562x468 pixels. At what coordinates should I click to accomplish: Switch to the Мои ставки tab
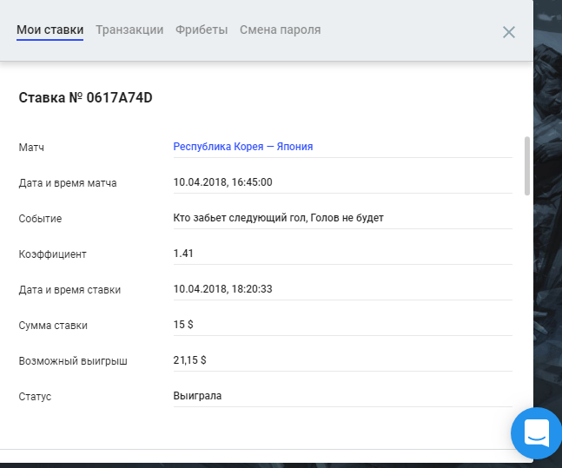(x=50, y=30)
